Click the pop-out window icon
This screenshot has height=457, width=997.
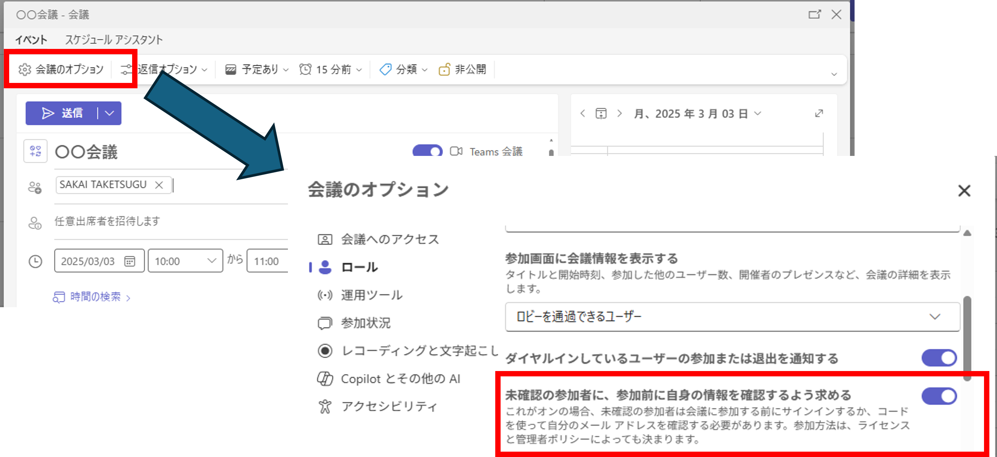[x=814, y=15]
